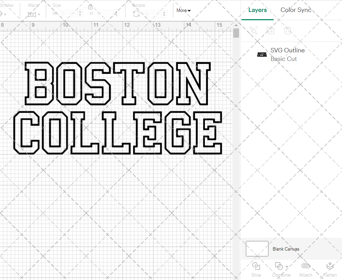
Task: Toggle the size aspect ratio lock
Action: point(90,7)
